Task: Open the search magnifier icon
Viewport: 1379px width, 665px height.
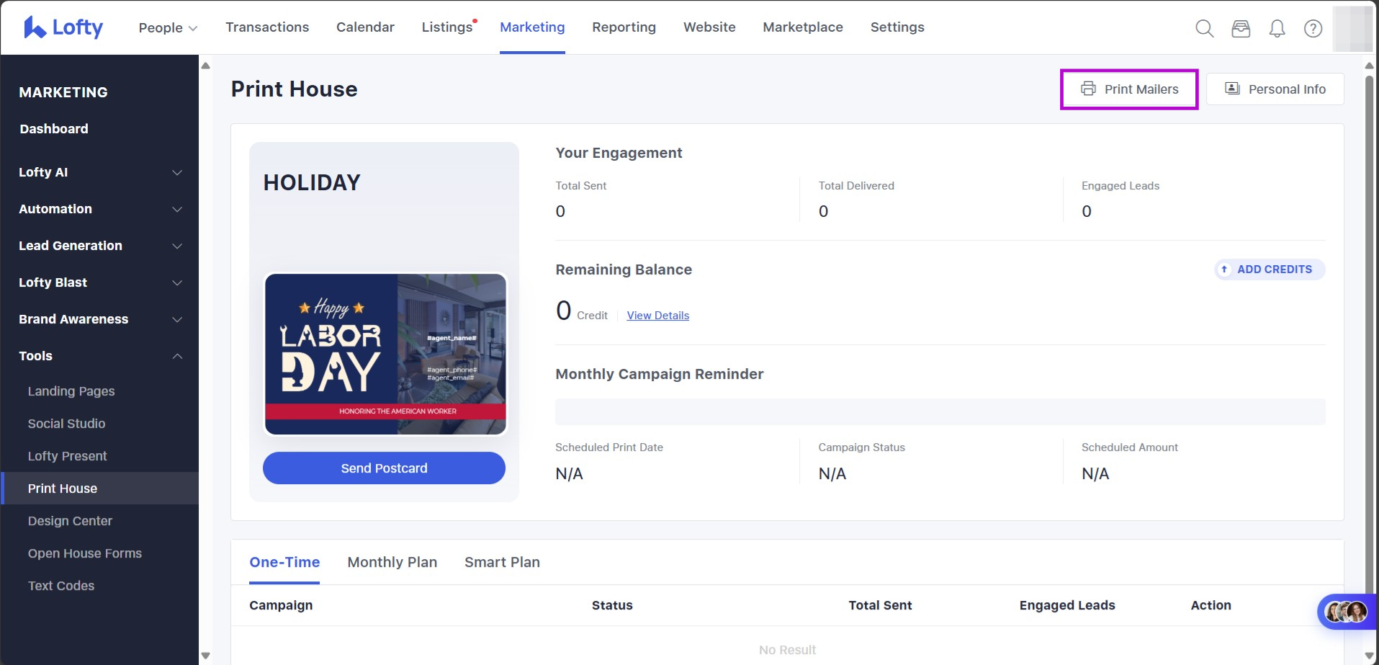Action: pos(1204,28)
